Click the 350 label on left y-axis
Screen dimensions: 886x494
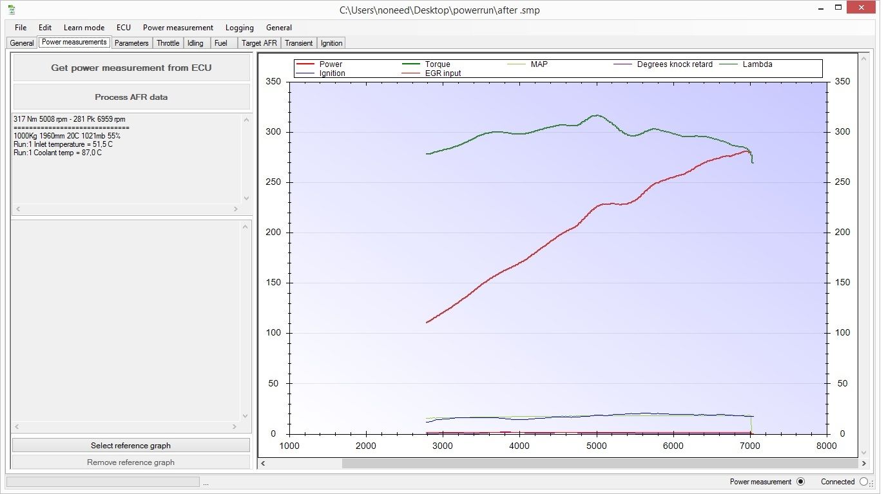point(273,82)
